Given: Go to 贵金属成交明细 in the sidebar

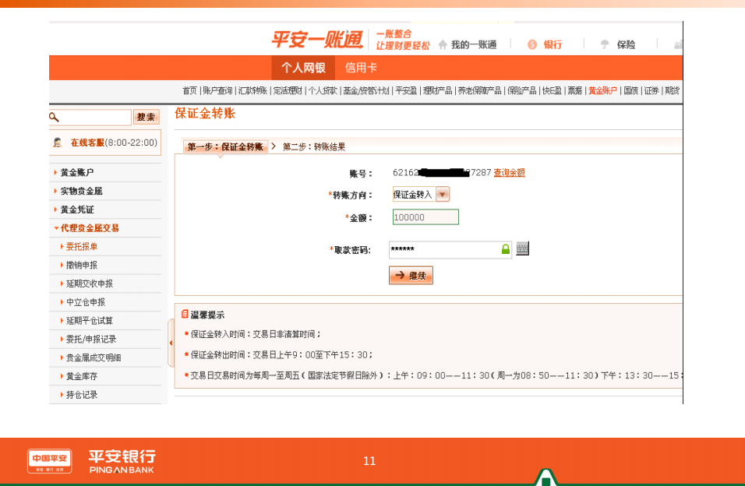Looking at the screenshot, I should click(x=94, y=357).
